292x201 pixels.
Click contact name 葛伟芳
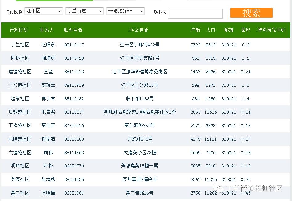pyautogui.click(x=48, y=126)
